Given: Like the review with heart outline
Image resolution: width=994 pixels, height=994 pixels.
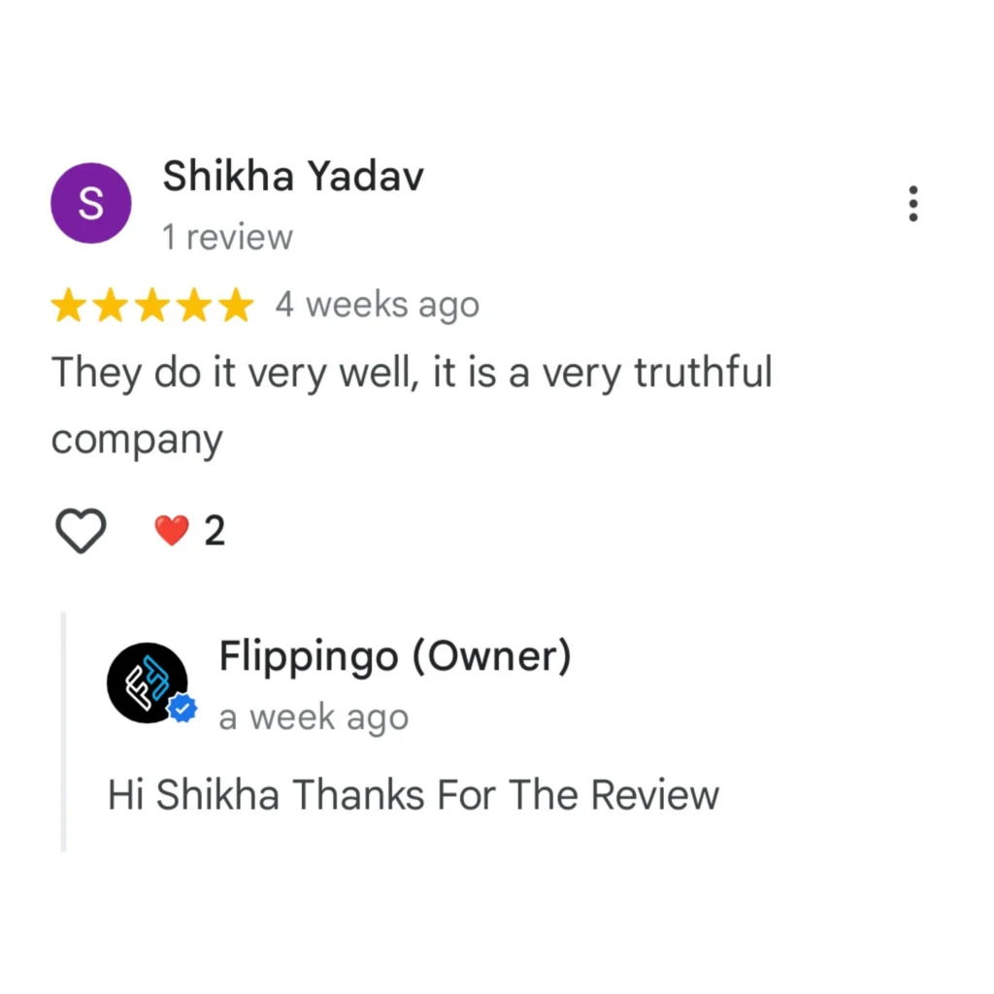Looking at the screenshot, I should [x=81, y=531].
